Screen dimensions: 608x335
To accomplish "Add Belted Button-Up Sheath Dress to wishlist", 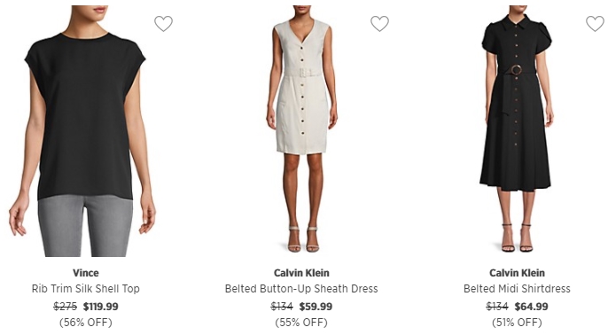I will pyautogui.click(x=379, y=24).
